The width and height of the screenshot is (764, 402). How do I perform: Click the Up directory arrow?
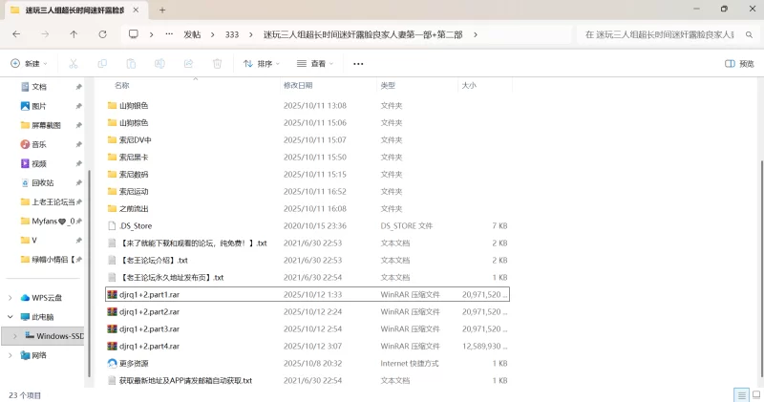pos(74,34)
